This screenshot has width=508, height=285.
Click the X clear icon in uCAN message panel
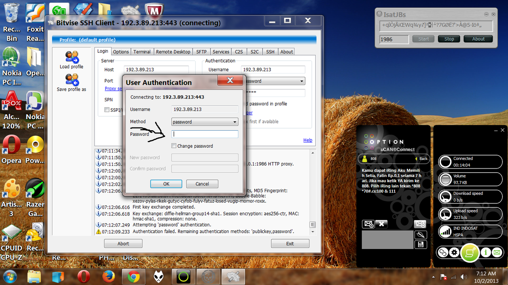(381, 224)
